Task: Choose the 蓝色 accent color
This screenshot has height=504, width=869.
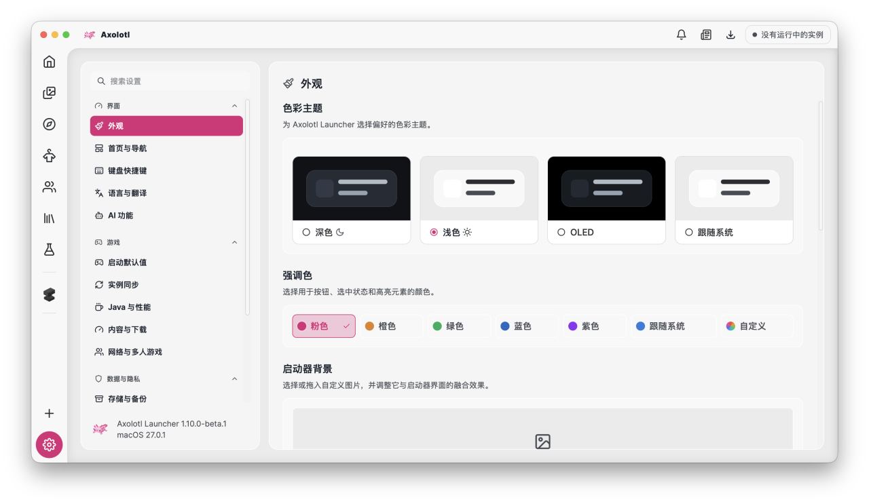Action: (528, 326)
